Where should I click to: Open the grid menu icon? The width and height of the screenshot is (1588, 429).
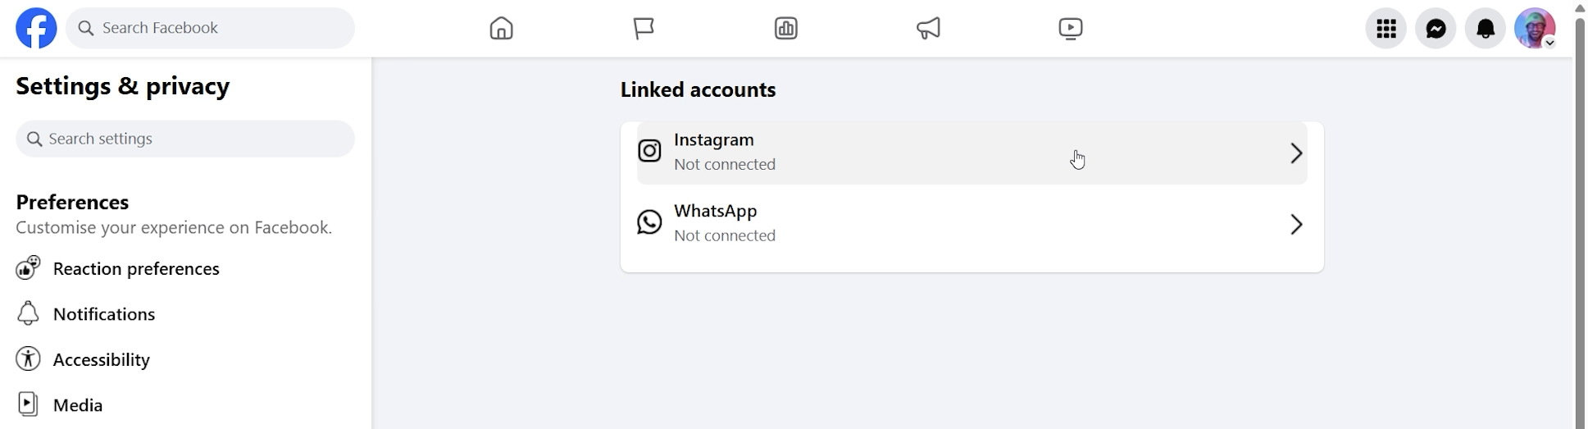[x=1386, y=29]
